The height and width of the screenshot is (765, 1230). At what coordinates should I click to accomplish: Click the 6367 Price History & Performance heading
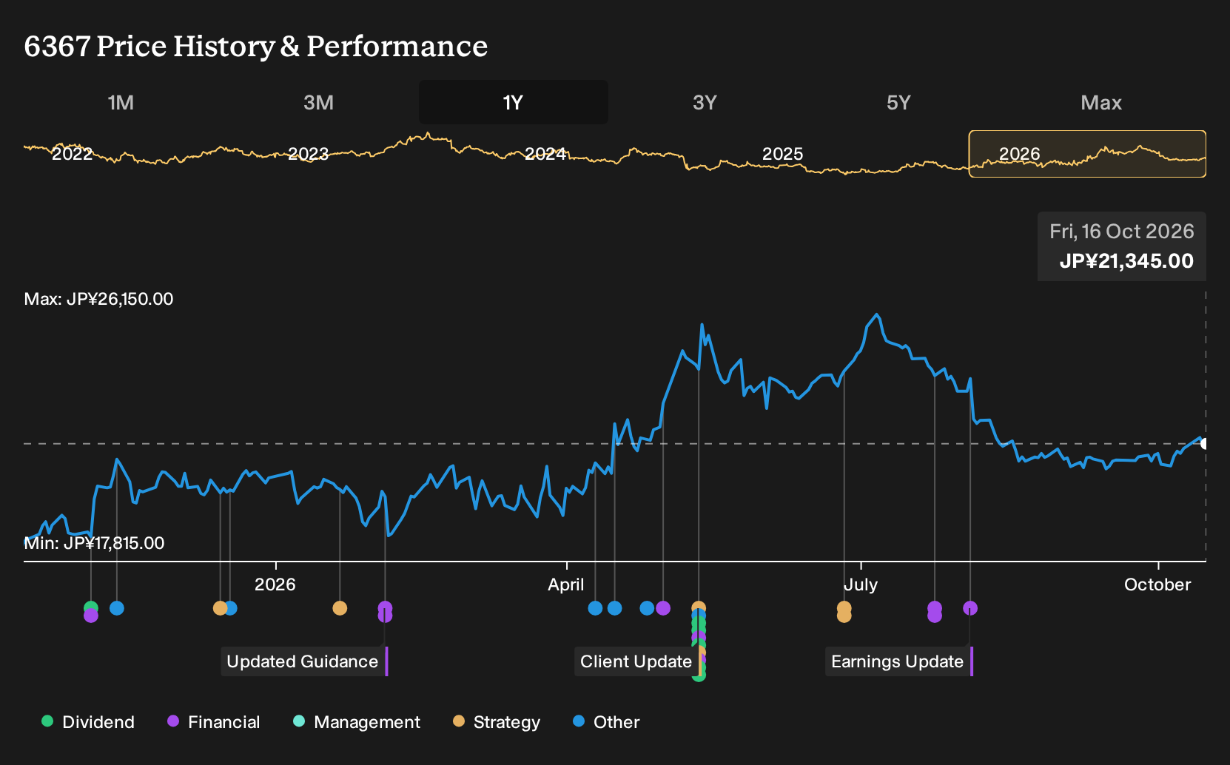coord(256,46)
